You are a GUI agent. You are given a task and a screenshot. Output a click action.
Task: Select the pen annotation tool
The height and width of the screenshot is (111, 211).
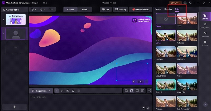click(x=62, y=91)
